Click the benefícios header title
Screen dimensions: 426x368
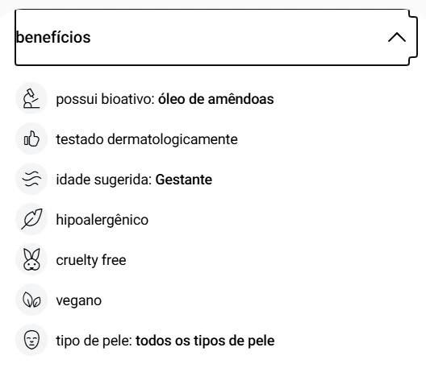pos(53,37)
